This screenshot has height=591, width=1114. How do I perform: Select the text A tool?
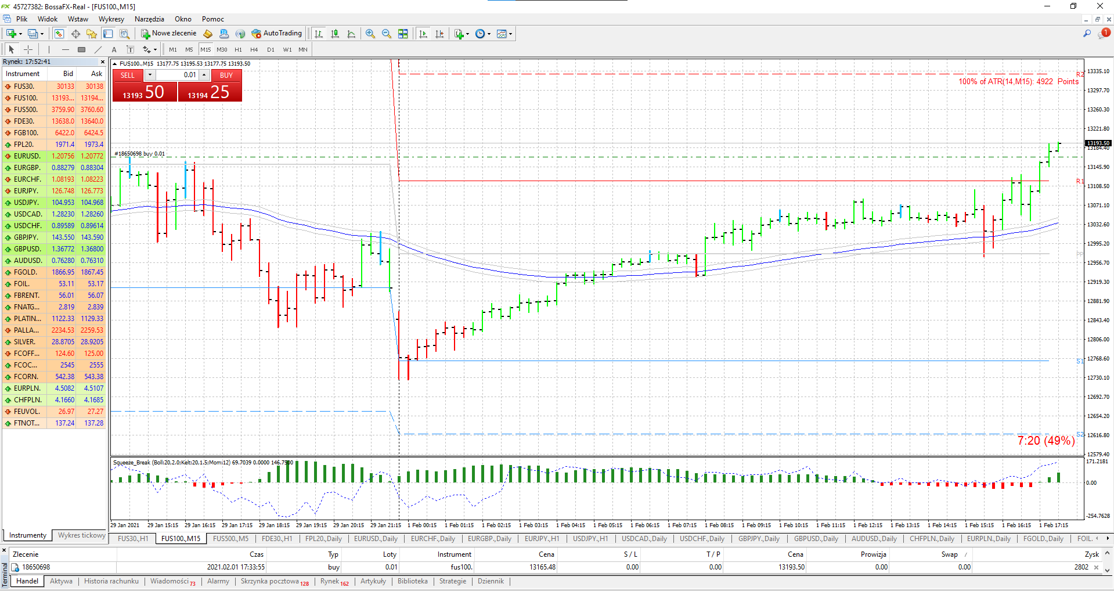(x=114, y=49)
